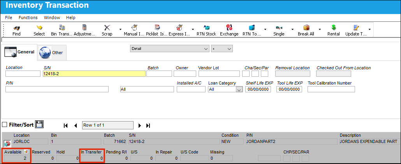Image resolution: width=401 pixels, height=164 pixels.
Task: Click the JORDANPART2 part number value
Action: coord(292,141)
